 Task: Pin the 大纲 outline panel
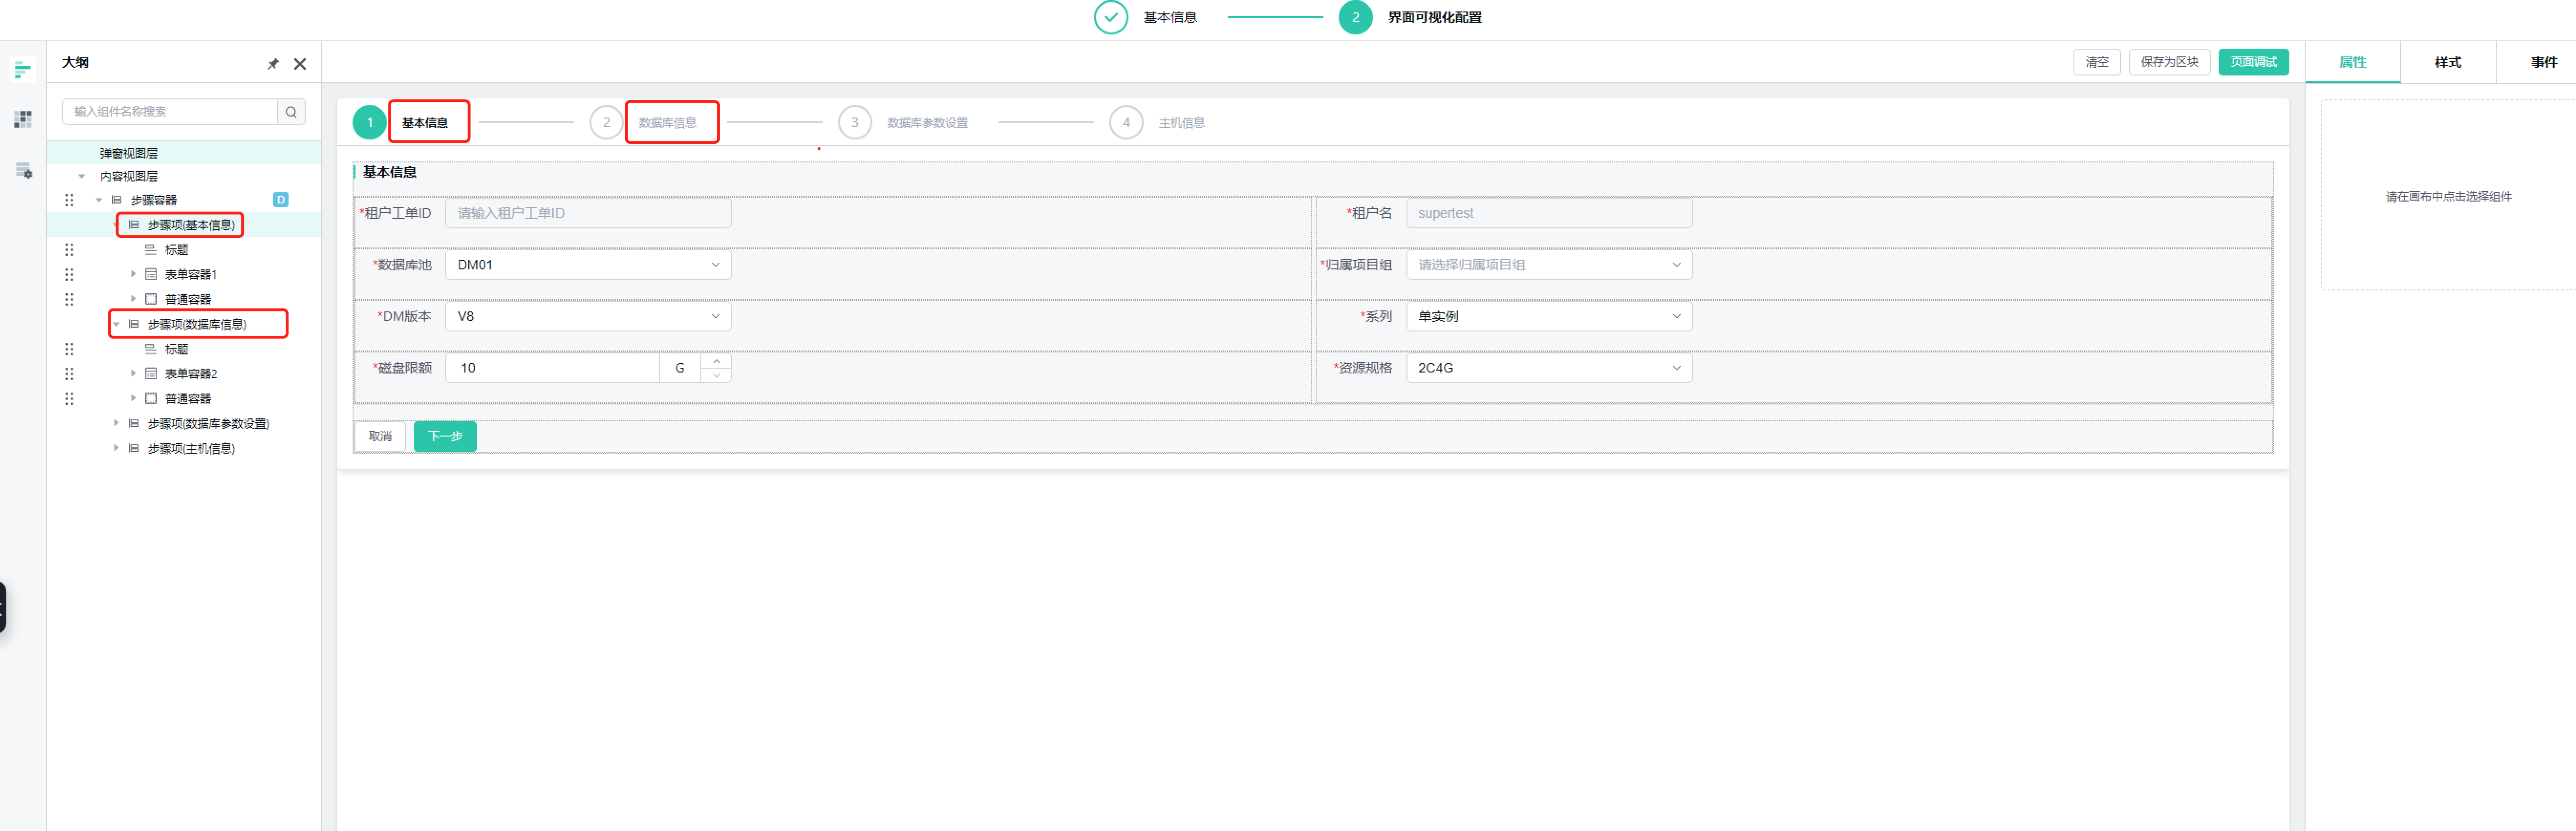[x=273, y=64]
